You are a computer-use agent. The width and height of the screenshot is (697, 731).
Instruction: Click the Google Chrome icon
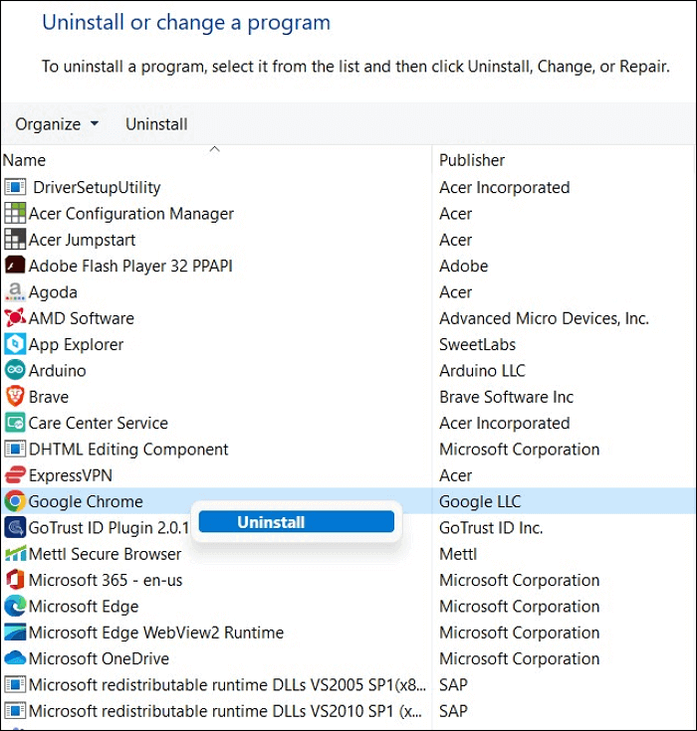15,501
